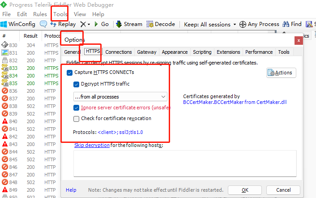Click the Skip decryption link
316x198 pixels.
(92, 145)
